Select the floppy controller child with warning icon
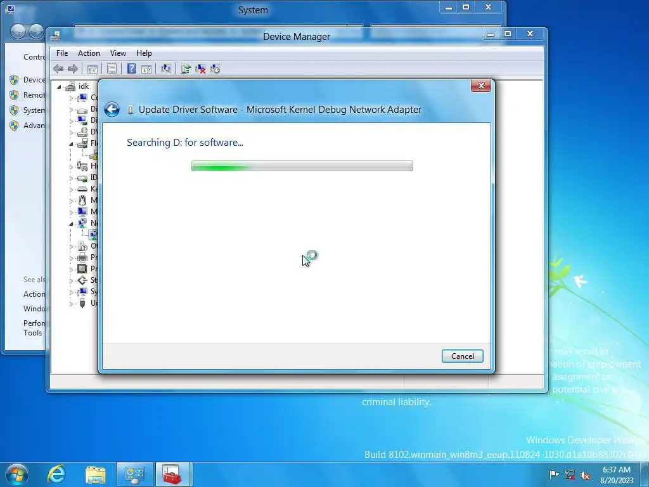Screen dimensions: 649x487 click(94, 155)
